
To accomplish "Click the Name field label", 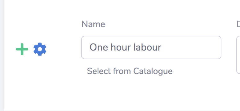I will [93, 24].
